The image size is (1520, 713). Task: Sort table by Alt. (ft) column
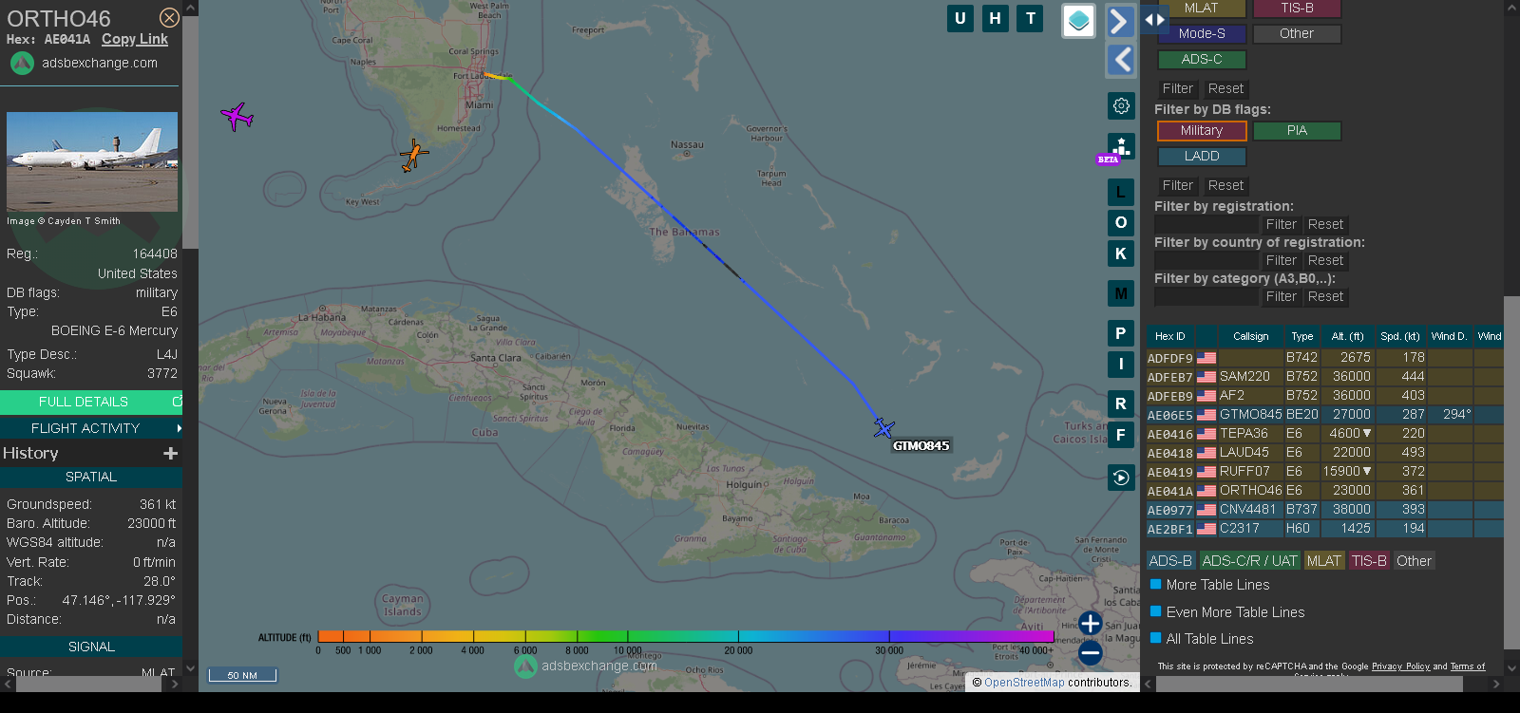coord(1347,336)
